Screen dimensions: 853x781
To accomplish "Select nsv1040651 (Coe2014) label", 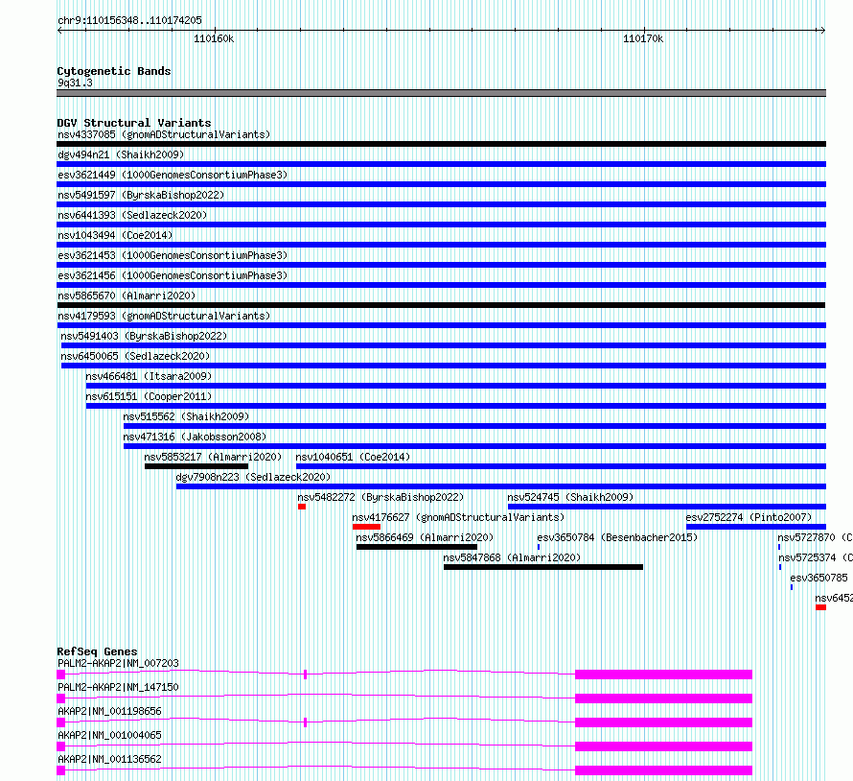I will click(353, 457).
